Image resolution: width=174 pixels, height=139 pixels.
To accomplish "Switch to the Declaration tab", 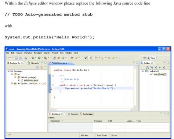I will pyautogui.click(x=86, y=114).
